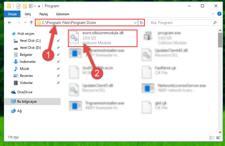Open recent locations dropdown arrow
Image resolution: width=225 pixels, height=146 pixels.
25,23
